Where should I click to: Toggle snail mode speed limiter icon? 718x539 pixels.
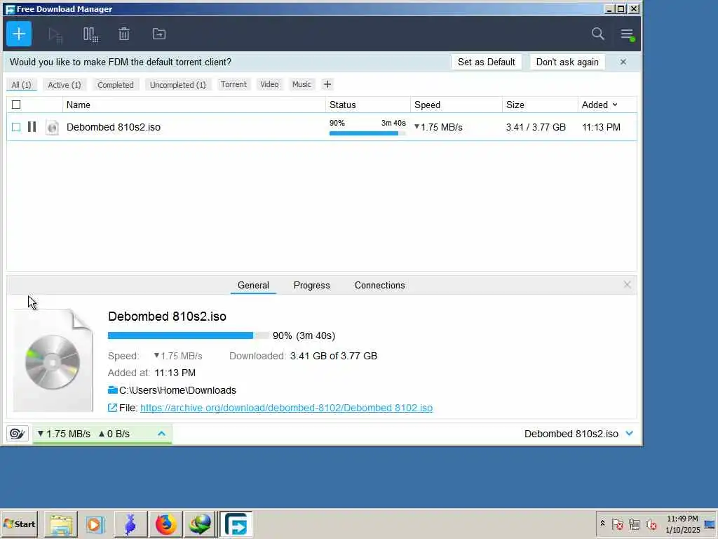tap(18, 434)
